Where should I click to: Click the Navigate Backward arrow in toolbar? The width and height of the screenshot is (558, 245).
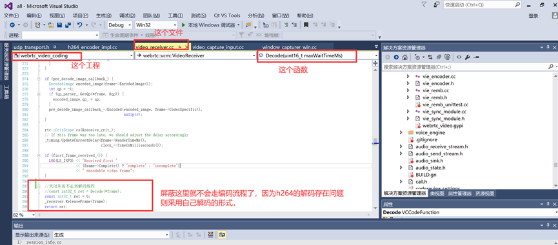tap(12, 25)
